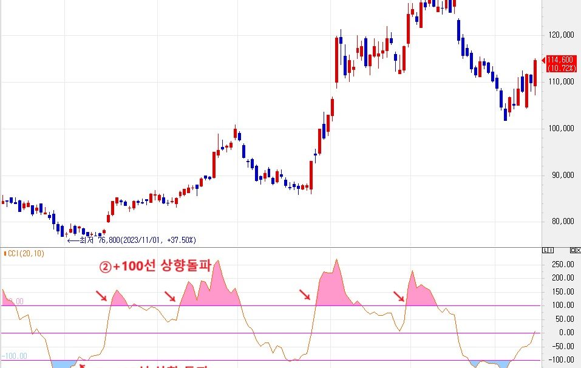This screenshot has height=368, width=581.
Task: Click the 250.00 CCI axis value
Action: click(x=563, y=264)
